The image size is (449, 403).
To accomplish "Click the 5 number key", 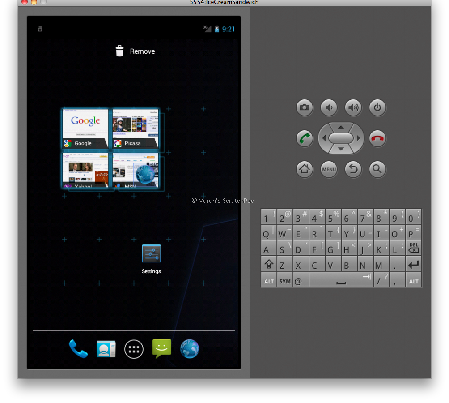I will (x=333, y=216).
